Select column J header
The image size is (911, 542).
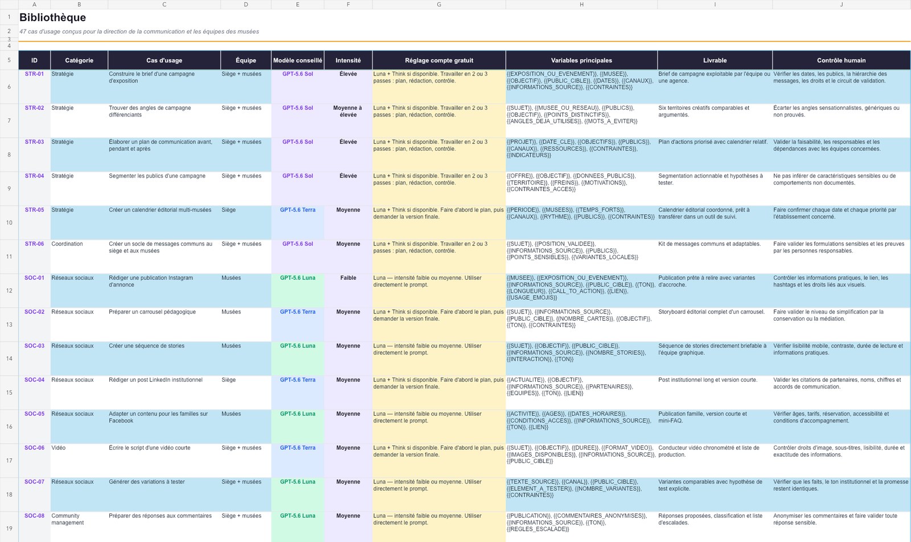(x=841, y=5)
